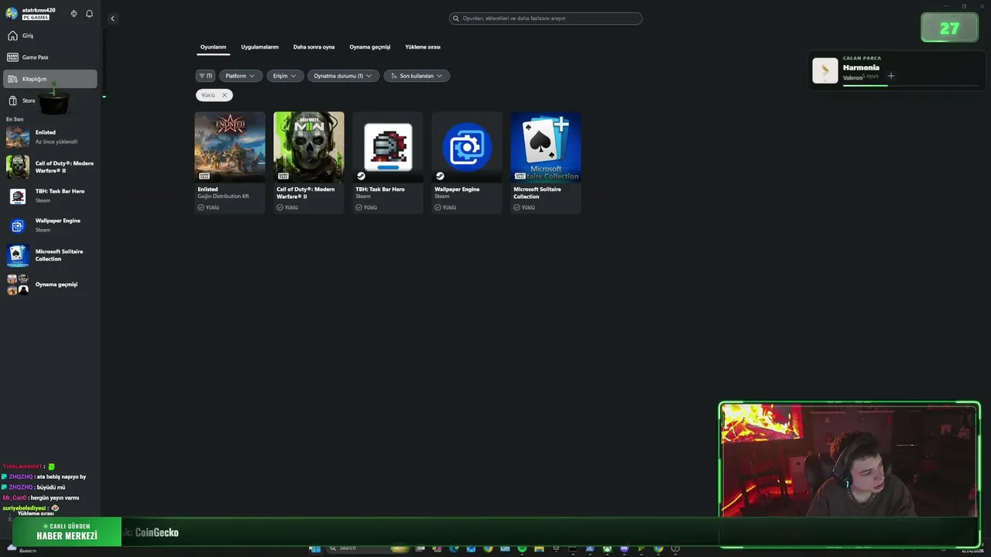Viewport: 991px width, 557px height.
Task: Open the Enlisted game cover in library
Action: click(x=230, y=147)
